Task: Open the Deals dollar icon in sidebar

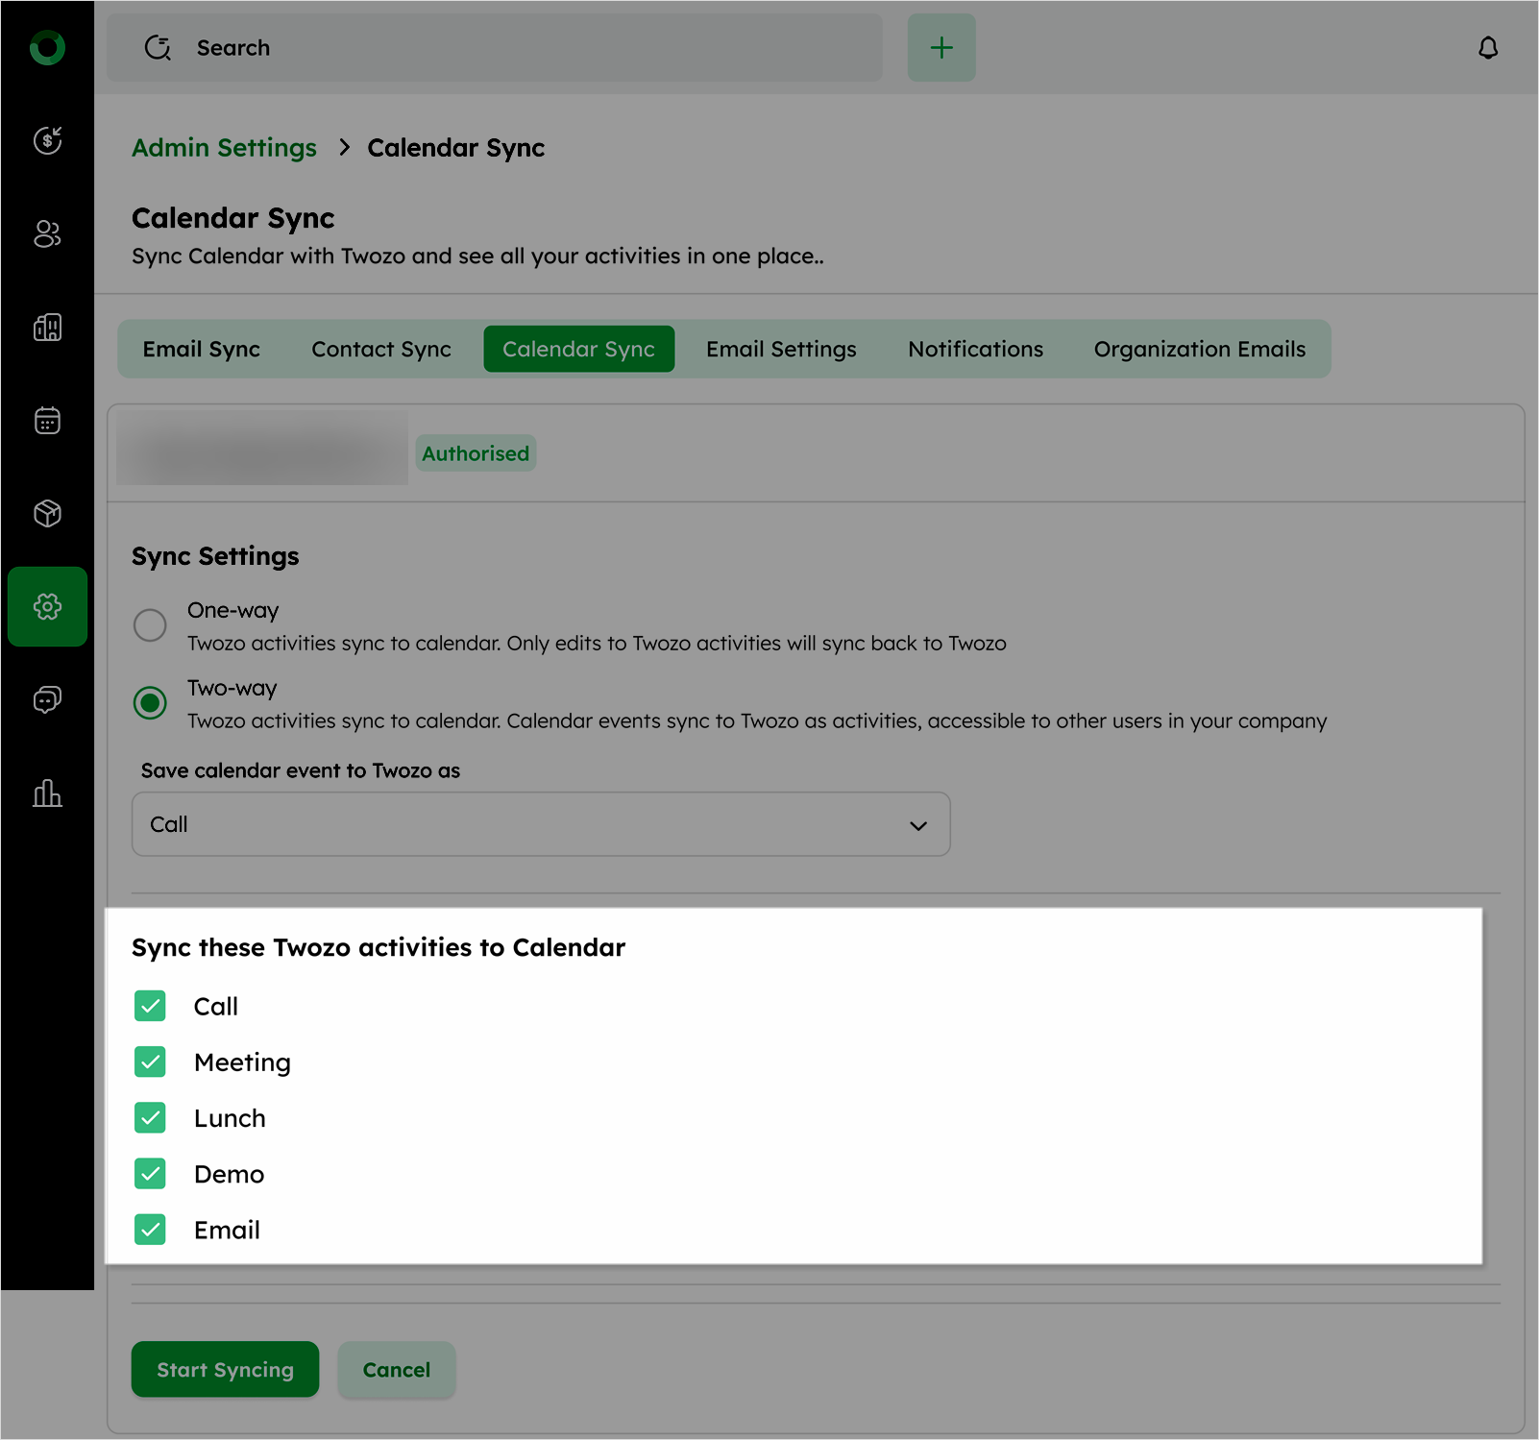Action: 47,140
